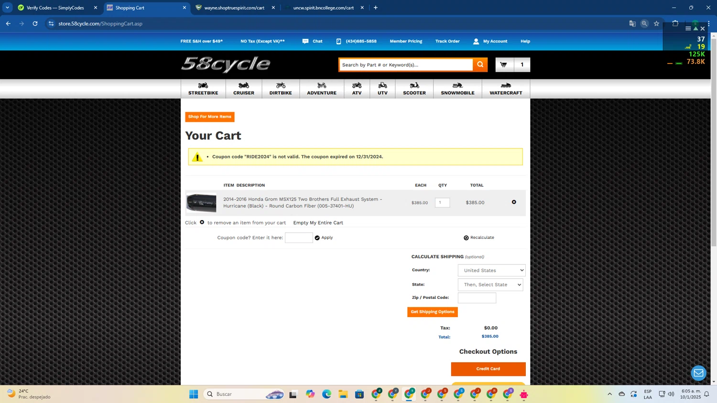Screen dimensions: 717x403
Task: Open volume control in system tray
Action: [x=671, y=394]
